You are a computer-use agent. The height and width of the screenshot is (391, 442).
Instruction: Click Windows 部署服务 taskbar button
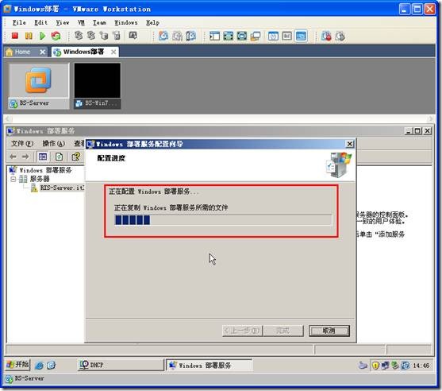point(209,366)
